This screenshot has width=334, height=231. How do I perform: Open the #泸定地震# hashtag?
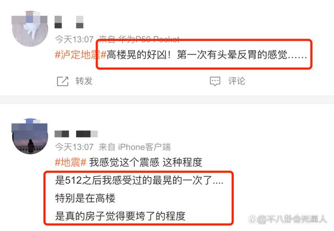[81, 55]
